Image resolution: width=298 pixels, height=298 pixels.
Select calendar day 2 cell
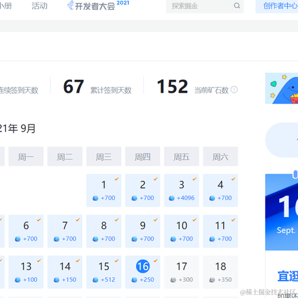coord(143,190)
